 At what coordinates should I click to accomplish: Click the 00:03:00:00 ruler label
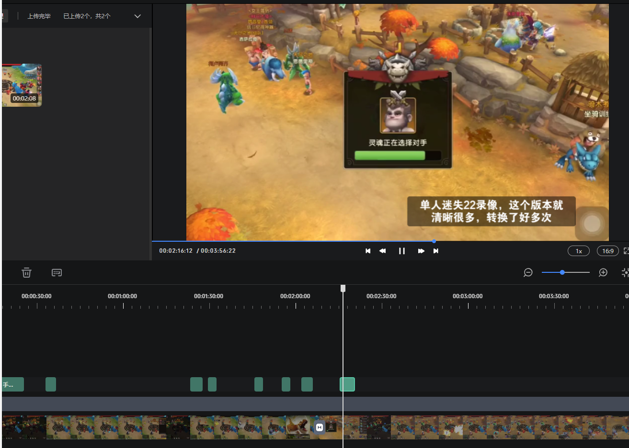pos(468,296)
